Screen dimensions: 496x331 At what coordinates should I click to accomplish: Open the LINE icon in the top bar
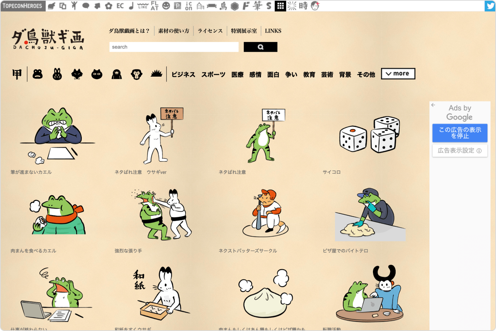(x=142, y=6)
